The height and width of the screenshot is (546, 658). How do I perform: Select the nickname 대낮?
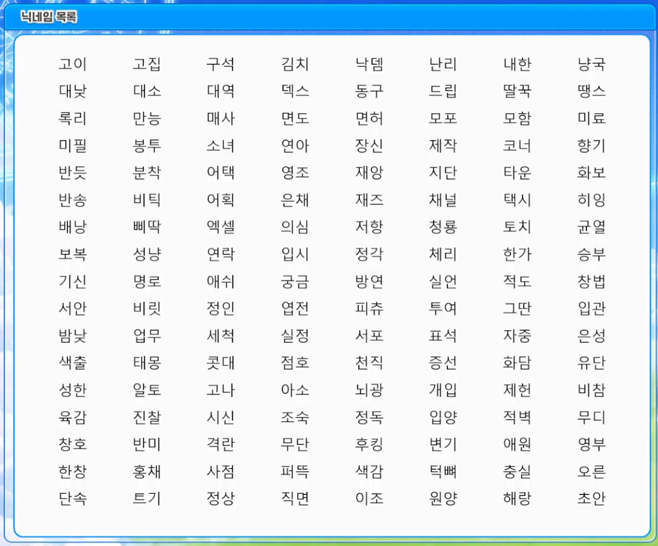[x=73, y=91]
